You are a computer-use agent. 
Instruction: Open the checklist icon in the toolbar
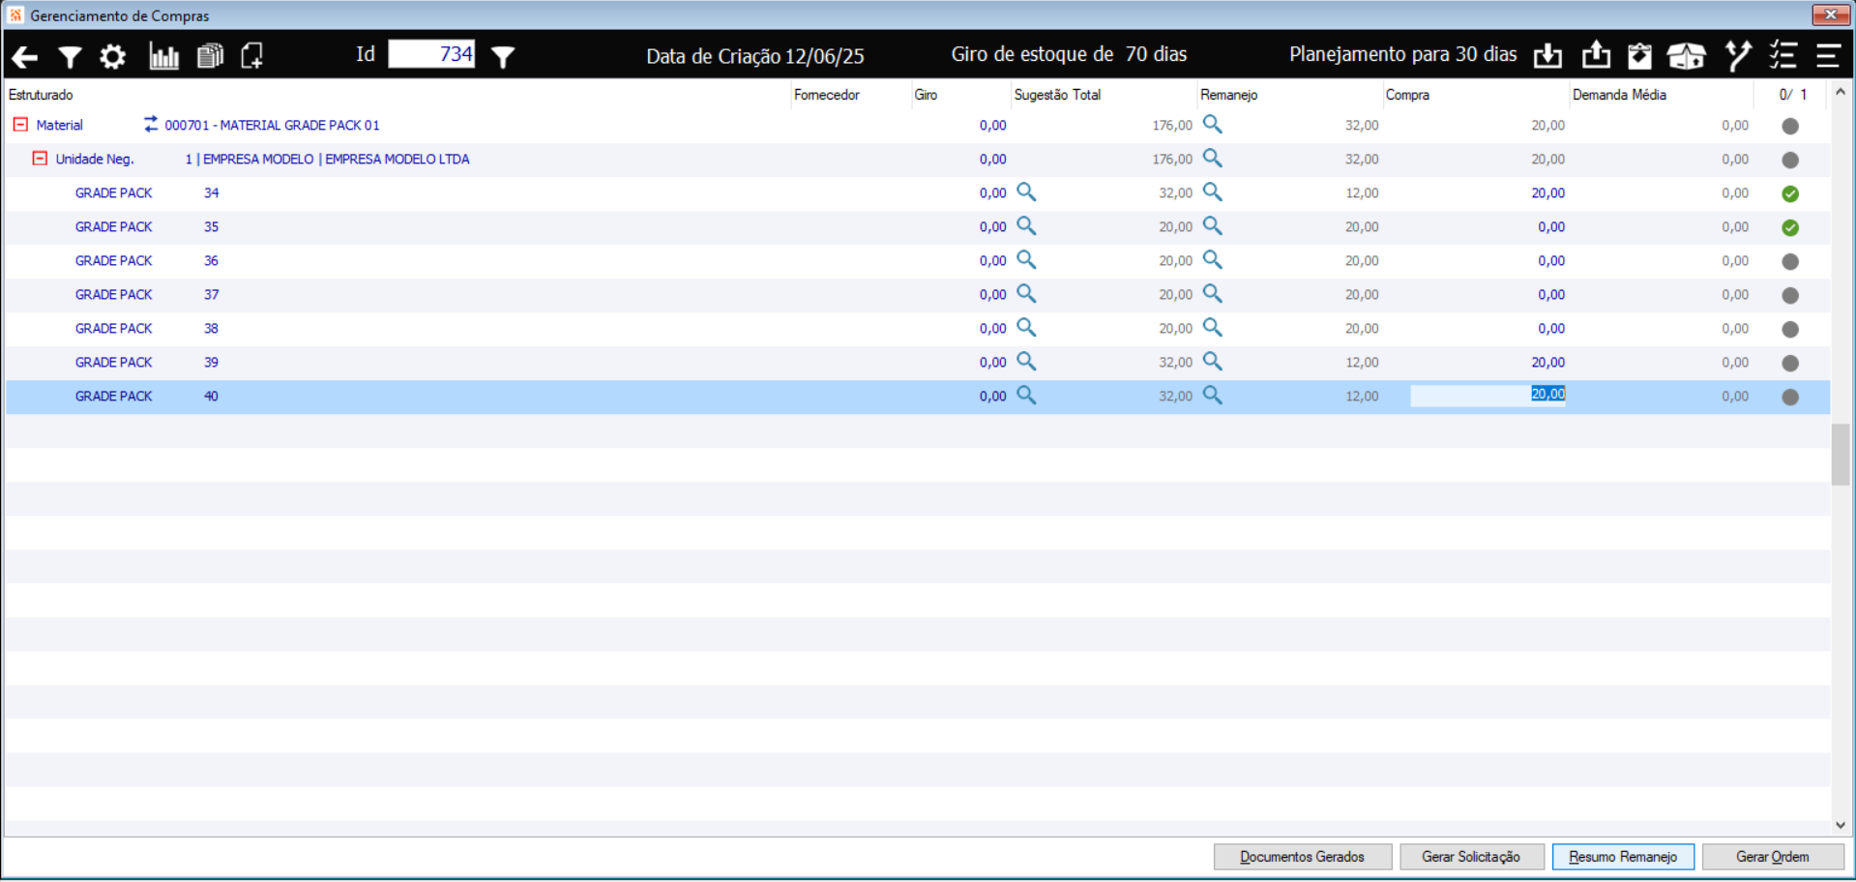point(1782,56)
